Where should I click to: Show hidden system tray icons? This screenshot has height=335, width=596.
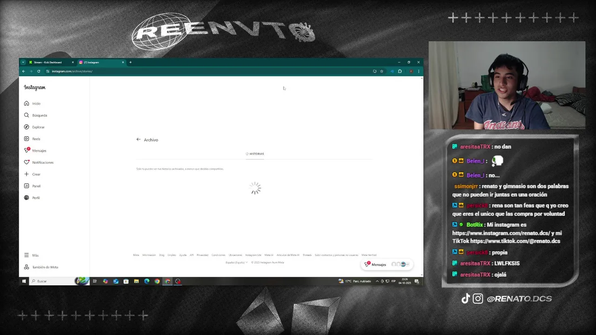pyautogui.click(x=377, y=281)
